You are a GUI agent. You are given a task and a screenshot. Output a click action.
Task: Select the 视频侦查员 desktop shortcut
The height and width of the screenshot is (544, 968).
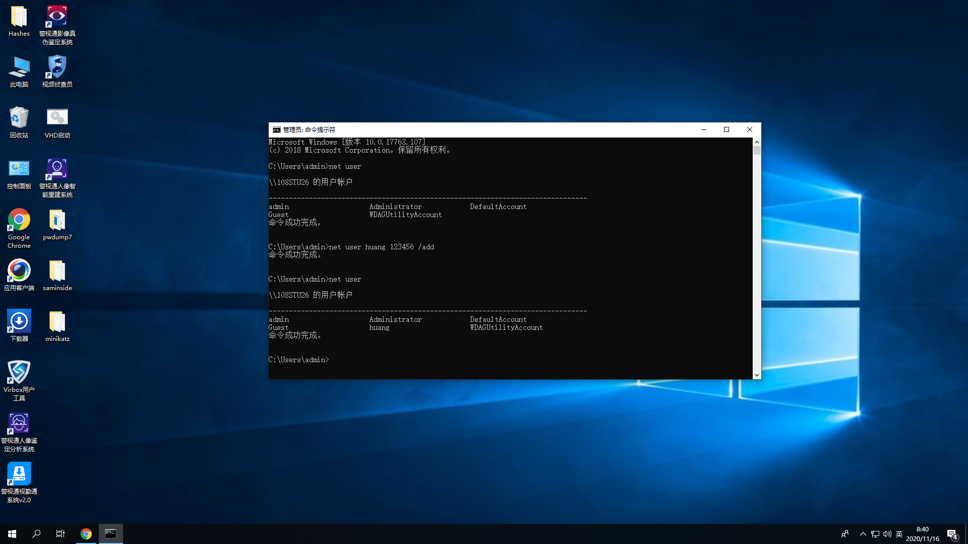pyautogui.click(x=57, y=67)
